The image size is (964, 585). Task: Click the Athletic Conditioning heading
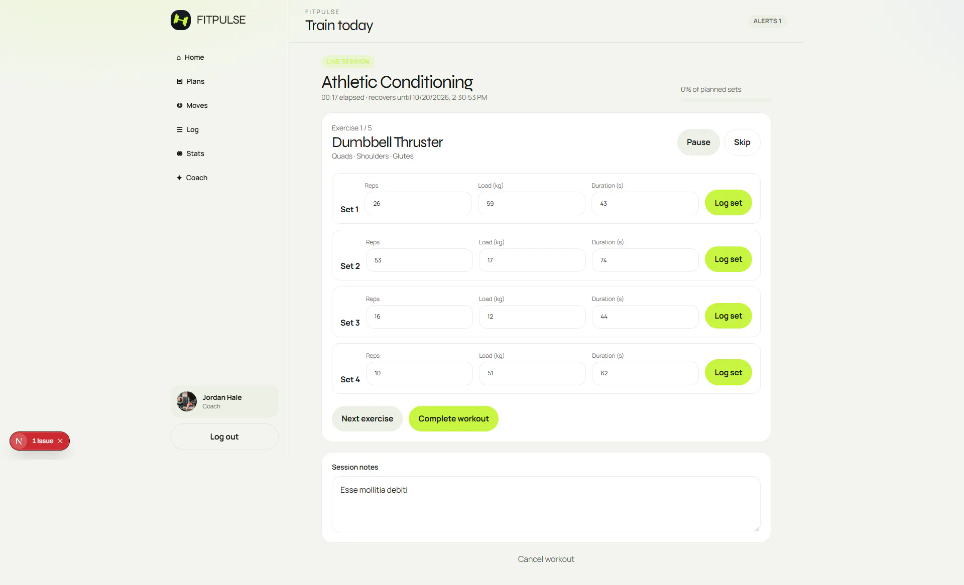click(397, 82)
